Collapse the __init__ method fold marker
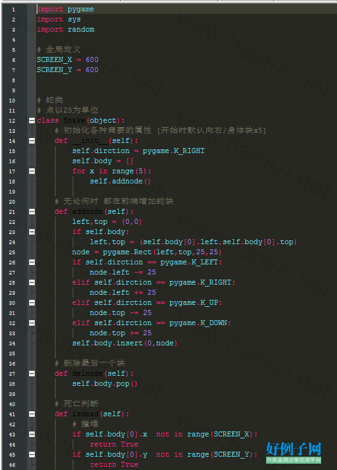Screen dimensions: 337x470 pos(32,141)
